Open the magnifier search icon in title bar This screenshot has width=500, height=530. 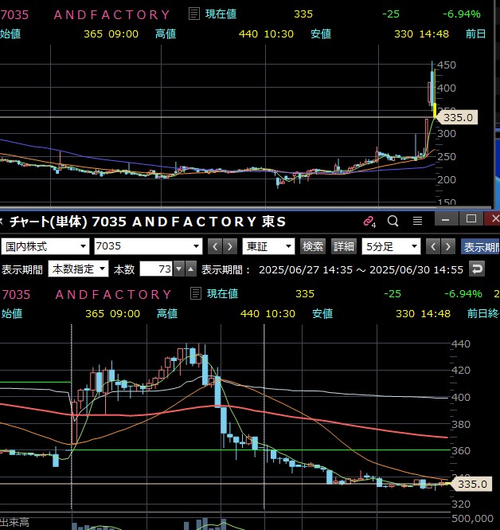pyautogui.click(x=393, y=221)
